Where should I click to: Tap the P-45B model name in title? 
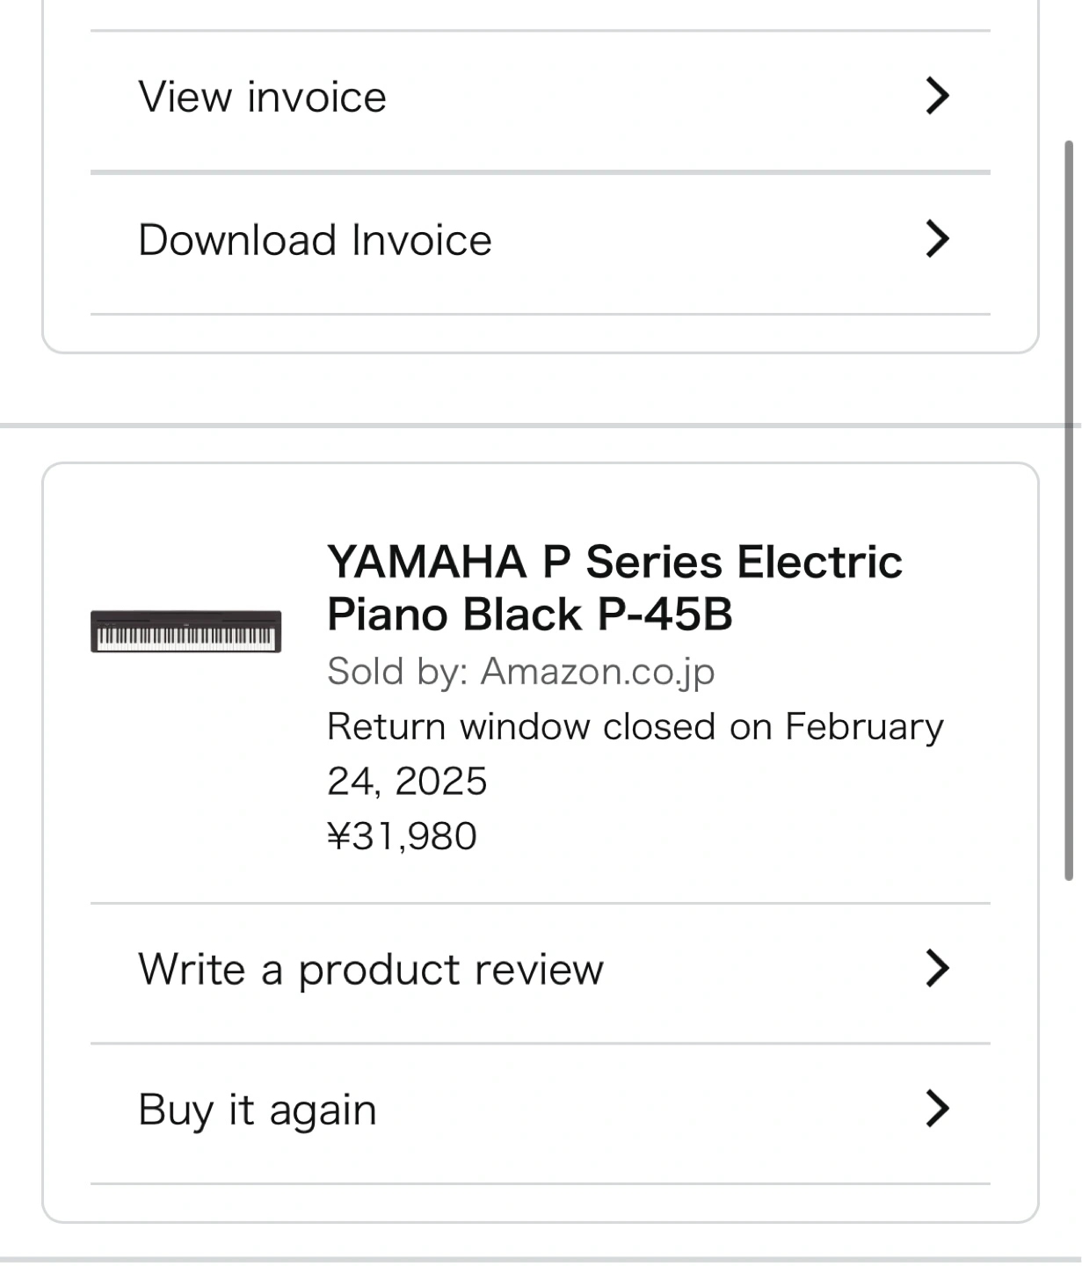click(664, 615)
